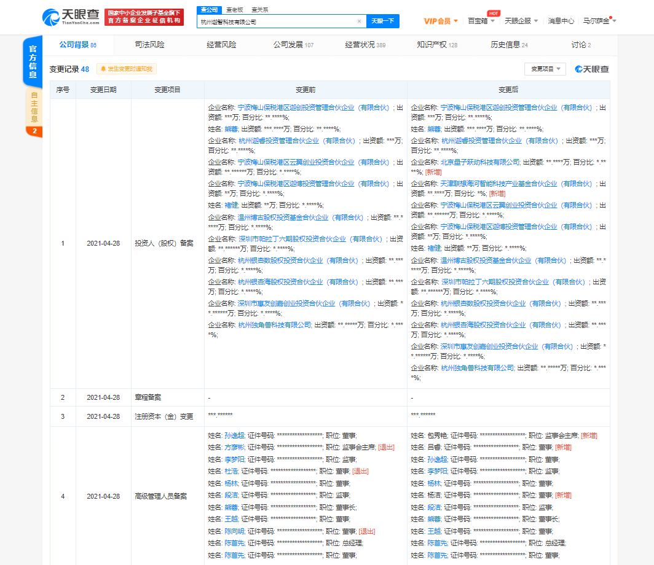Click 包秀艳 监事会主席 entry in 变更后 column
Viewport: 654px width, 565px height.
coord(504,435)
